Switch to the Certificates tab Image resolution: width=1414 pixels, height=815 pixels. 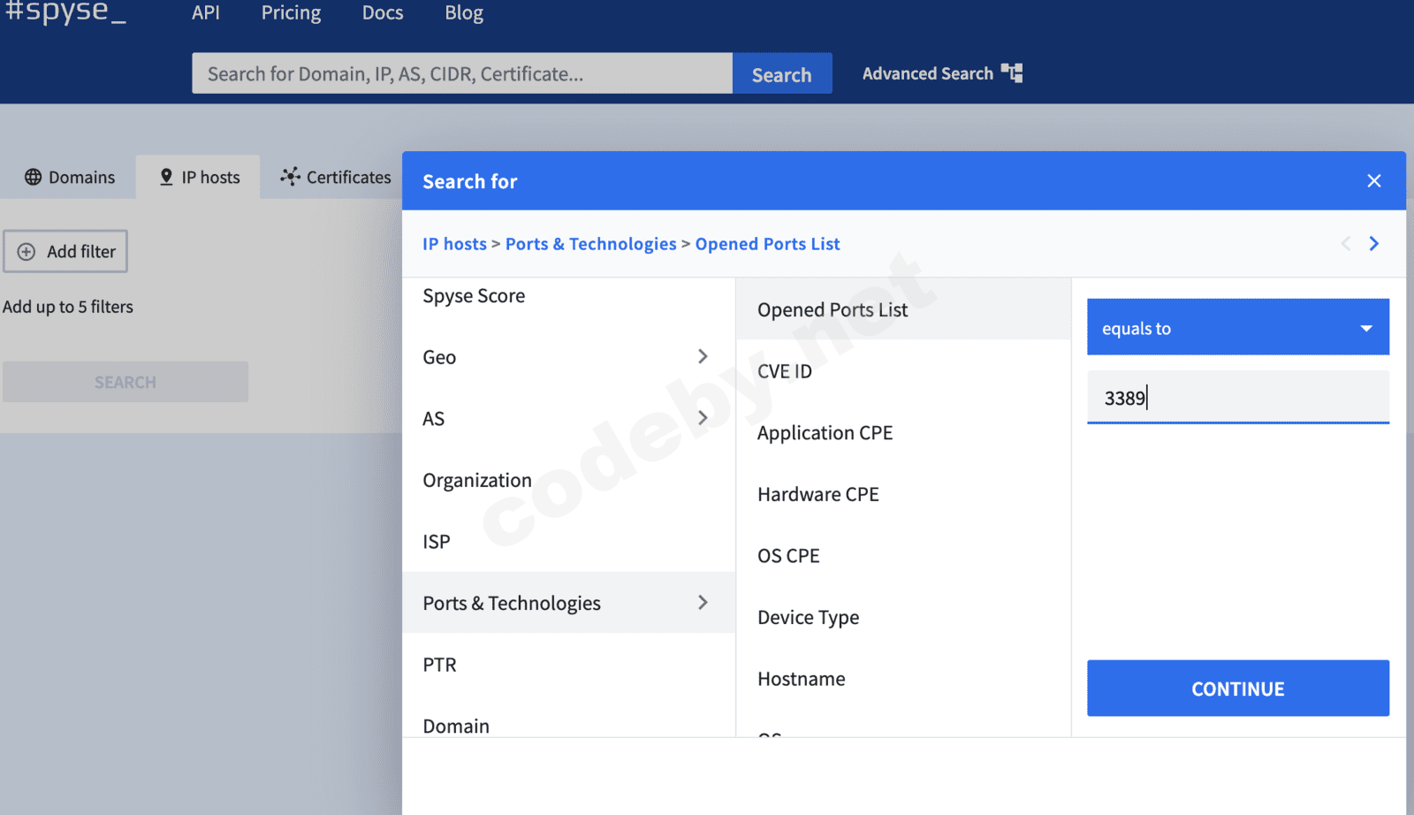[335, 177]
